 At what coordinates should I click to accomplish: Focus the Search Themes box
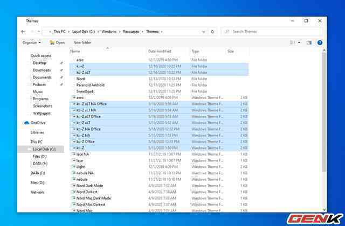click(x=272, y=32)
